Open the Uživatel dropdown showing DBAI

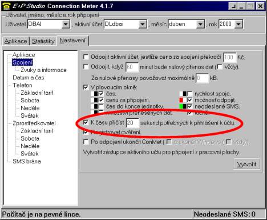coord(66,25)
